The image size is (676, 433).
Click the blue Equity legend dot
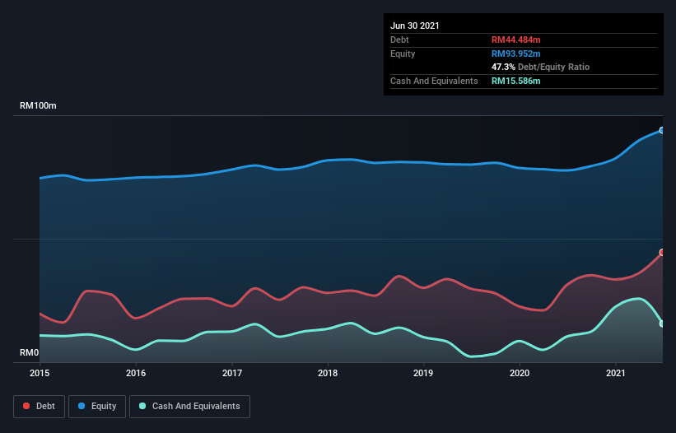pos(82,406)
